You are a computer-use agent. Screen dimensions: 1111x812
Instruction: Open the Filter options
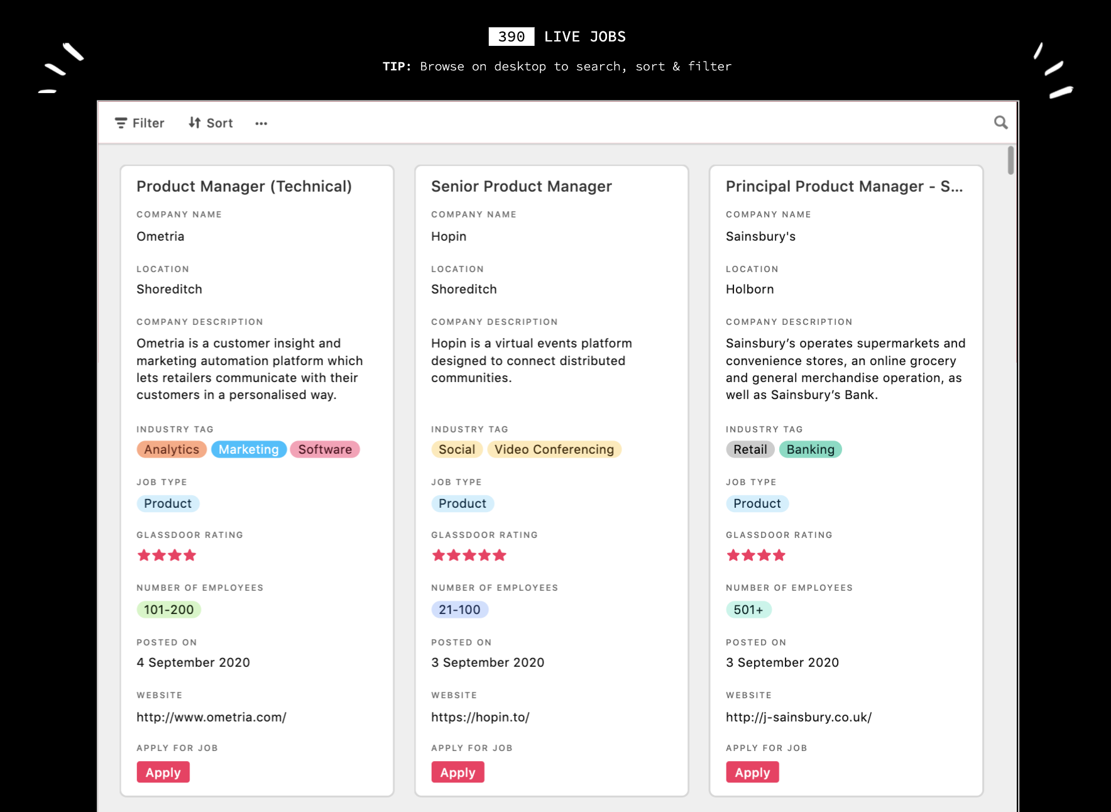pos(140,123)
